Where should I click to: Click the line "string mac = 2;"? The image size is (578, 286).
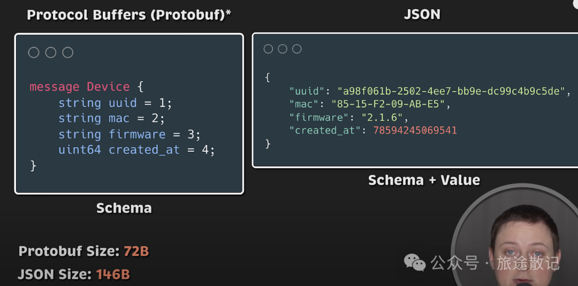[x=111, y=118]
